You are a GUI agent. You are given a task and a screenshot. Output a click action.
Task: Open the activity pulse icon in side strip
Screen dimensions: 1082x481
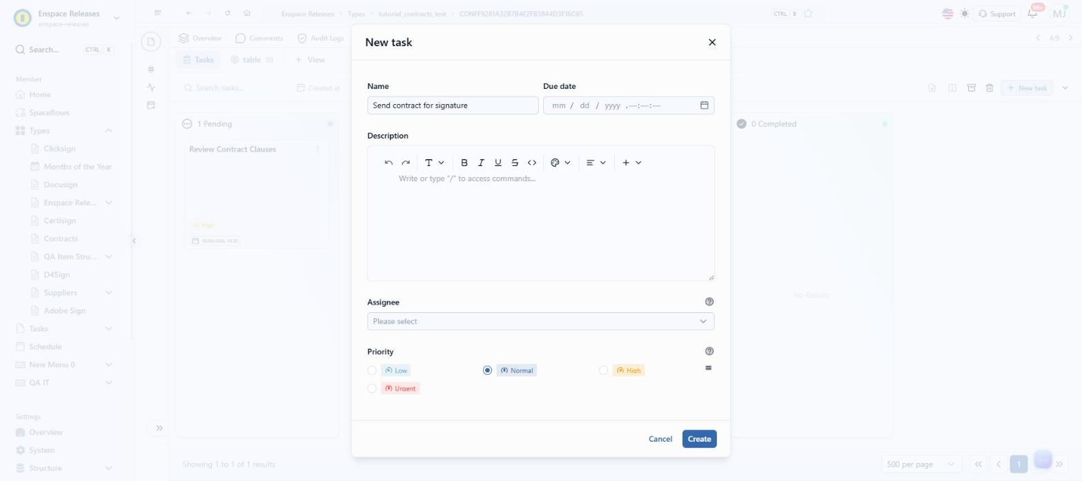(151, 87)
